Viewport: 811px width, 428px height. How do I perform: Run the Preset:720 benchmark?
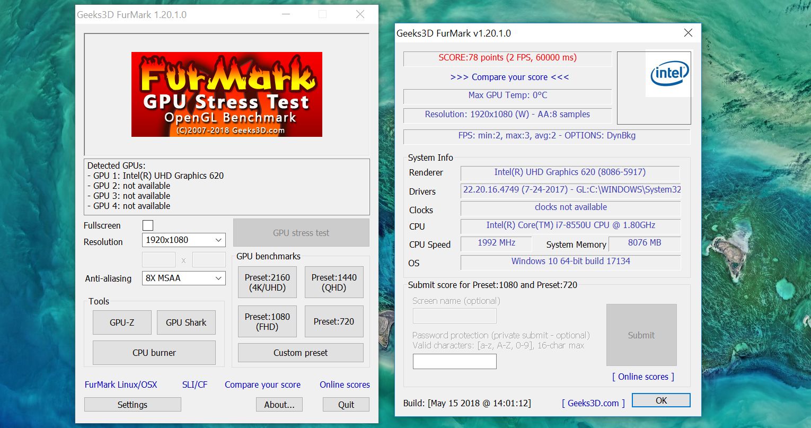pos(334,321)
